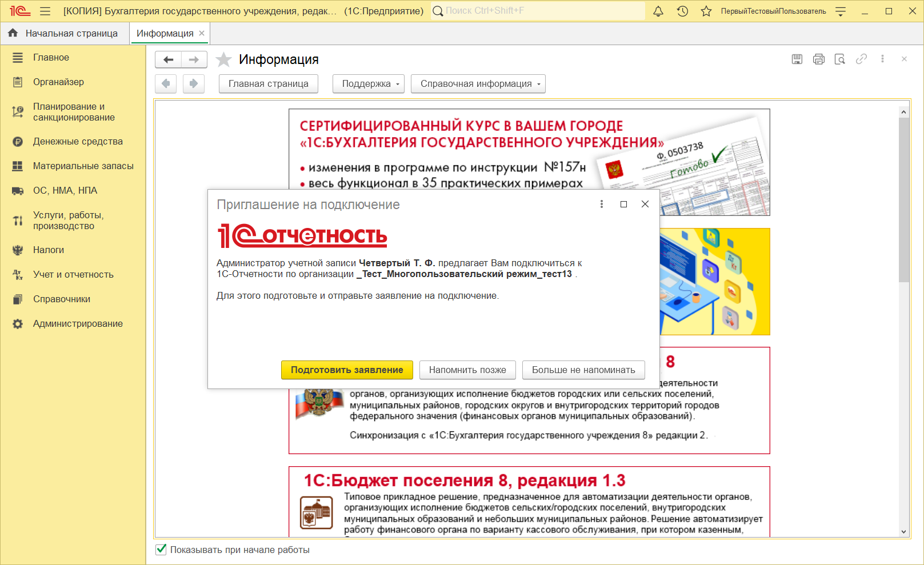Go forward with form forward arrow

[194, 59]
